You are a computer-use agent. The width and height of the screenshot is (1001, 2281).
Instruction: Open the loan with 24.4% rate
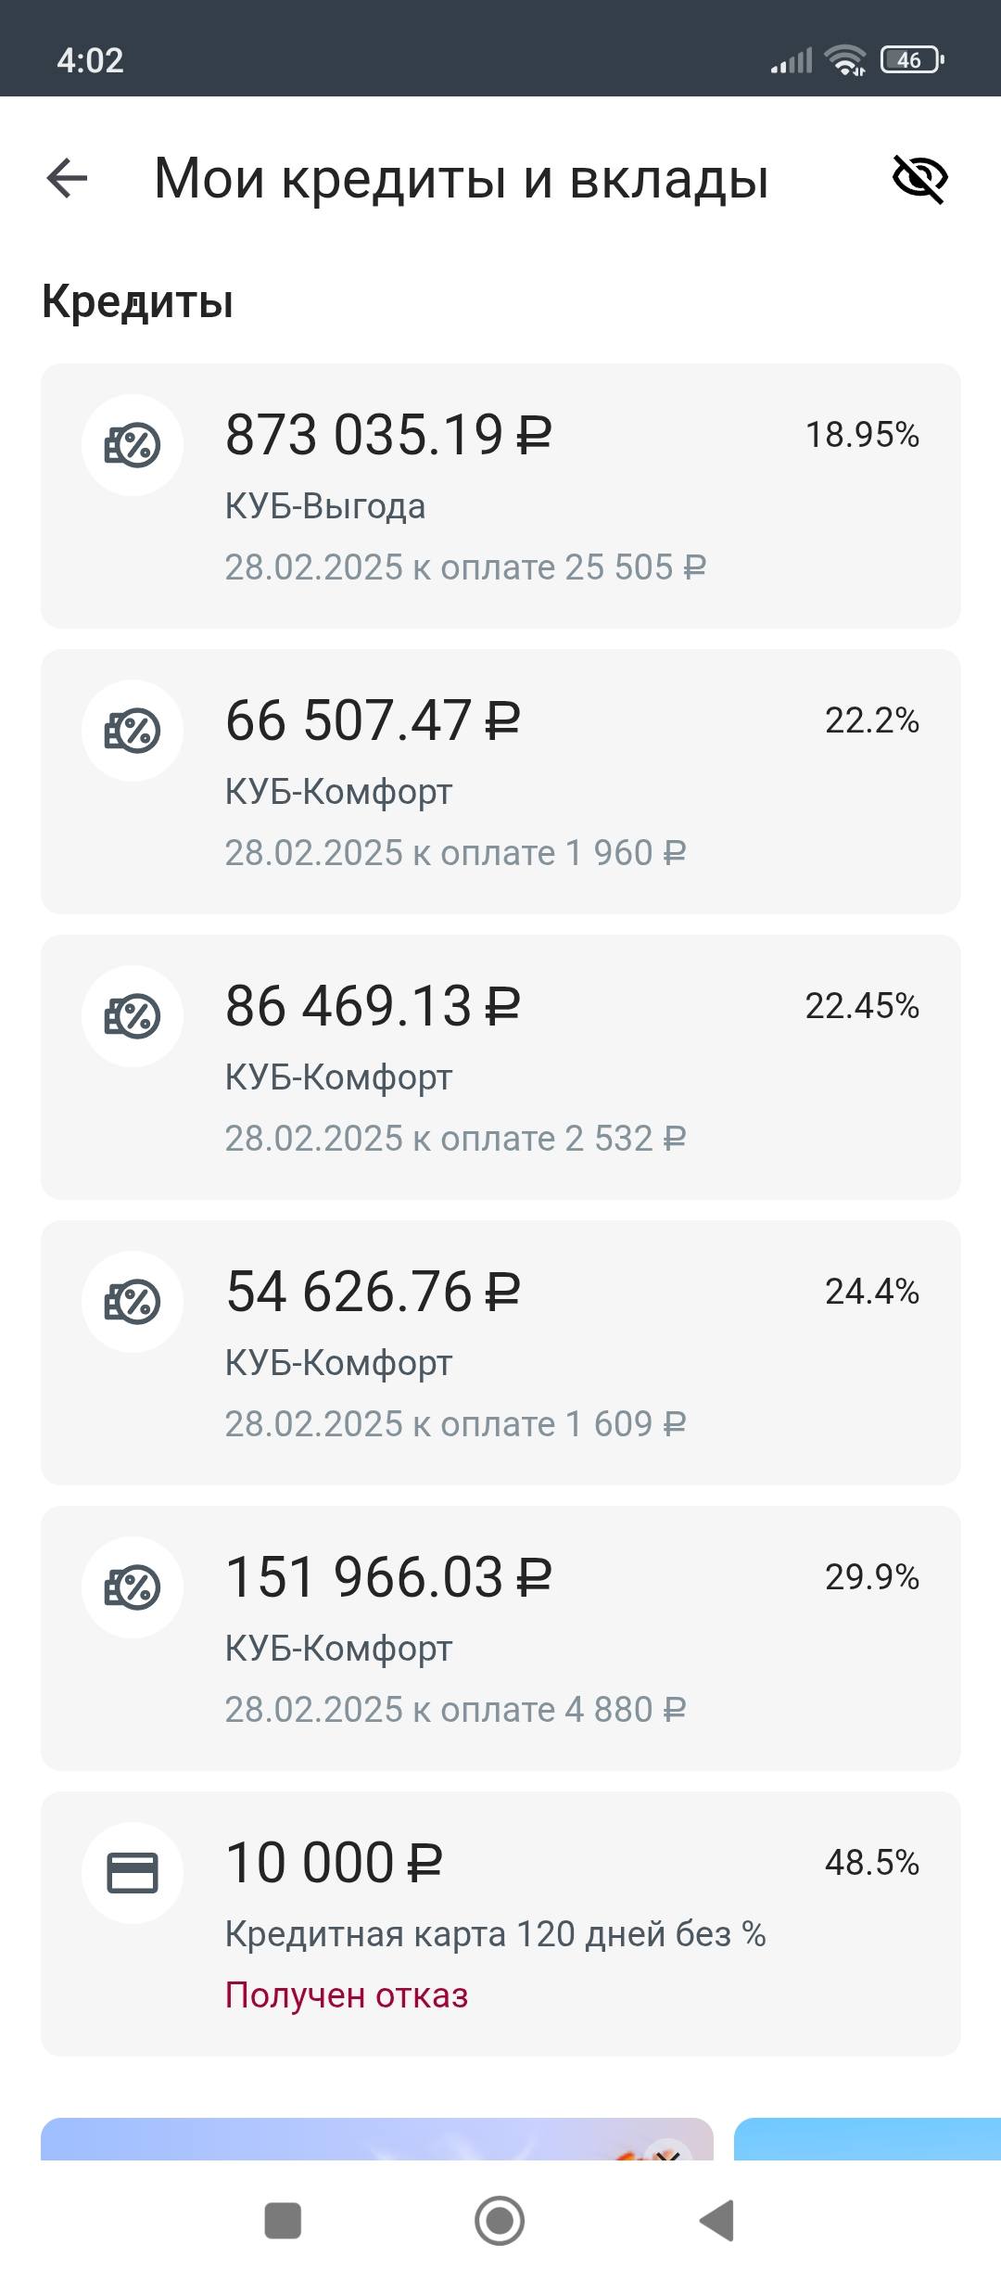pyautogui.click(x=500, y=1353)
